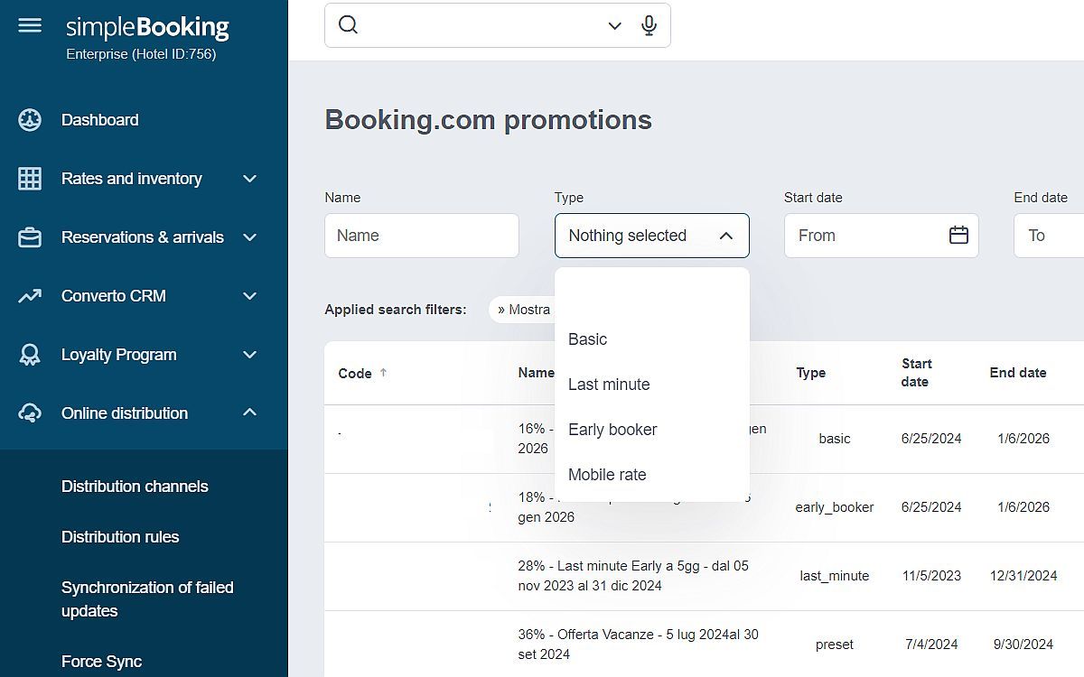Go to Force Sync

(x=101, y=662)
